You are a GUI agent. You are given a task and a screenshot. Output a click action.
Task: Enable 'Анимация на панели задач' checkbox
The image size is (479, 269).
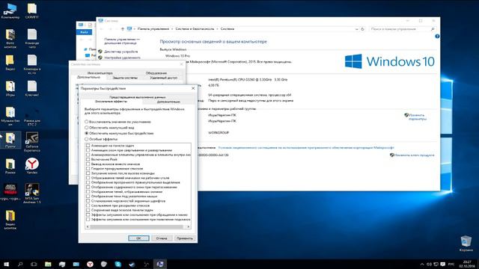tap(88, 146)
